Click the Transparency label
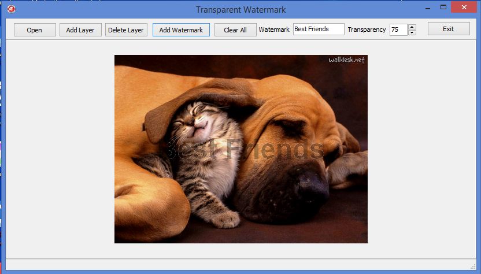Screen dimensions: 481x274 pos(367,29)
